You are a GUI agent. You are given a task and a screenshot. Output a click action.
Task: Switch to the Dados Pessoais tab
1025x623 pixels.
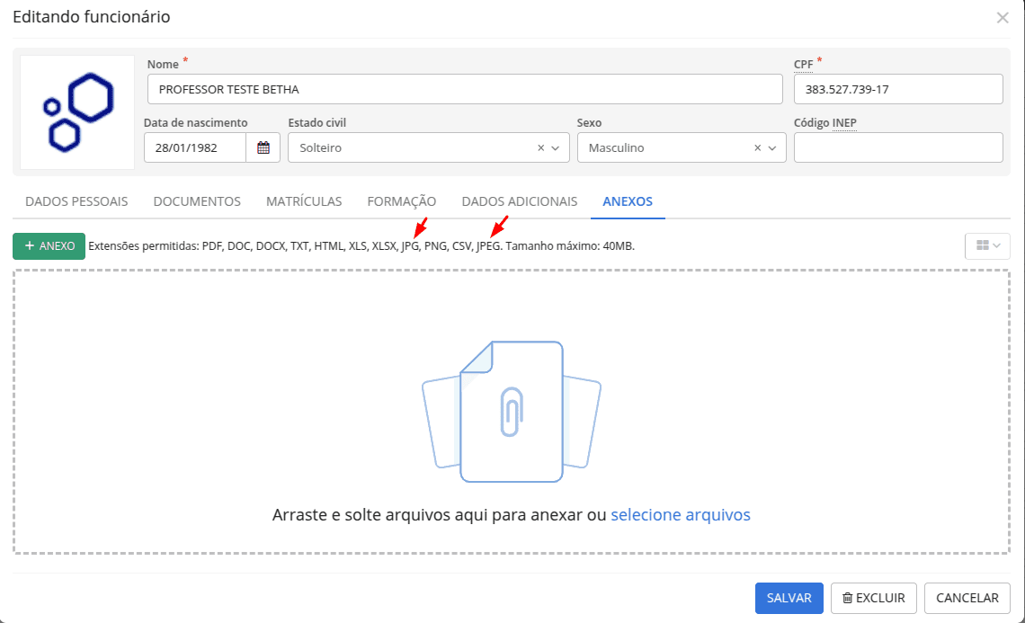click(76, 201)
